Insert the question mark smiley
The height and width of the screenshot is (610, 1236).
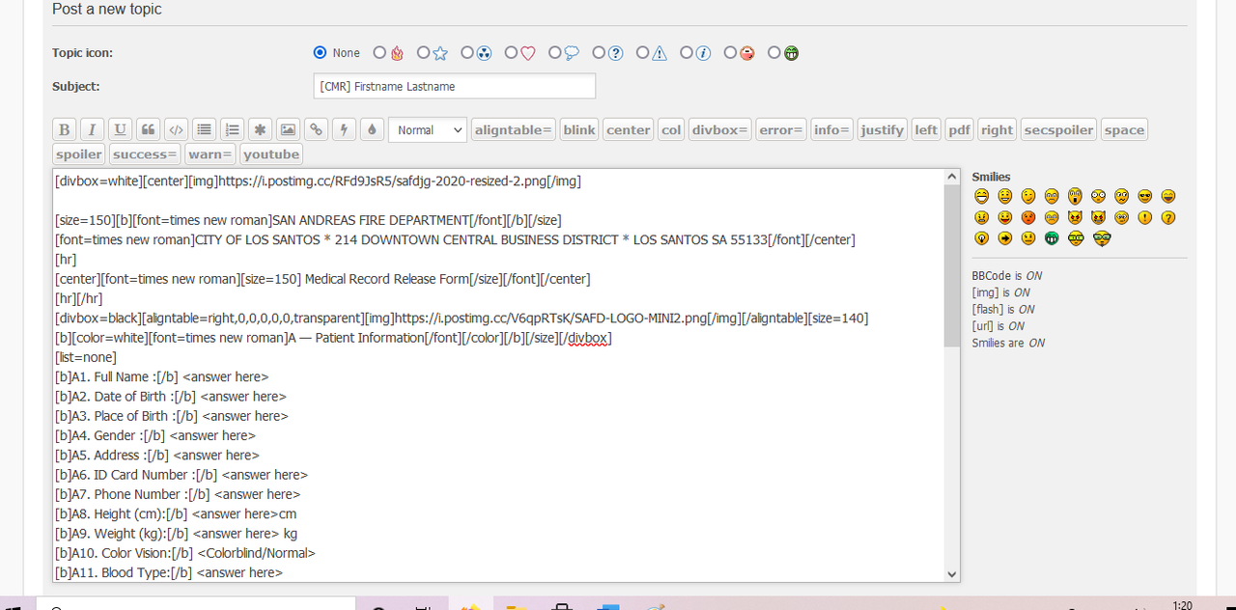coord(1168,218)
